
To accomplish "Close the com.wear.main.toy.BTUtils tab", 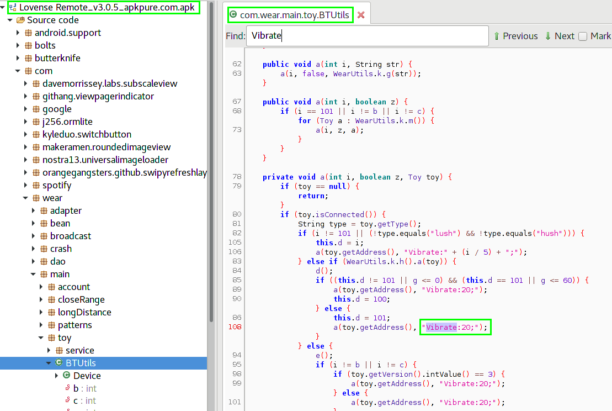I will tap(361, 15).
